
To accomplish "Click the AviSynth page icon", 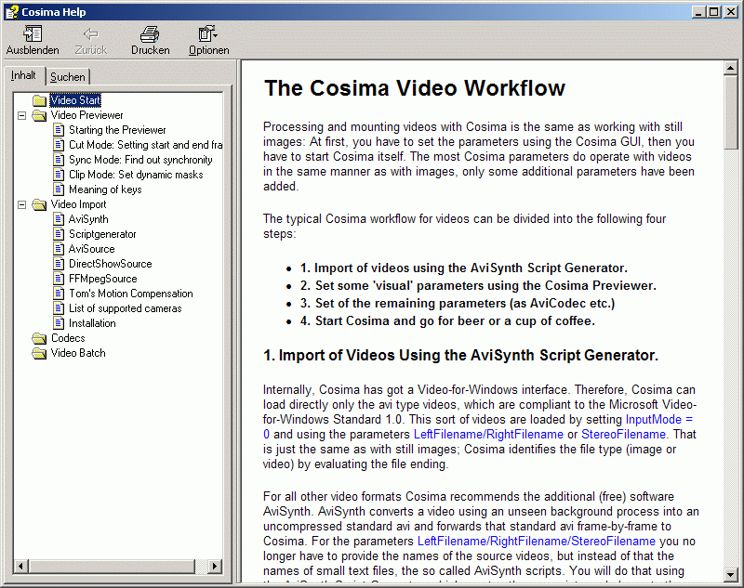I will click(x=59, y=219).
